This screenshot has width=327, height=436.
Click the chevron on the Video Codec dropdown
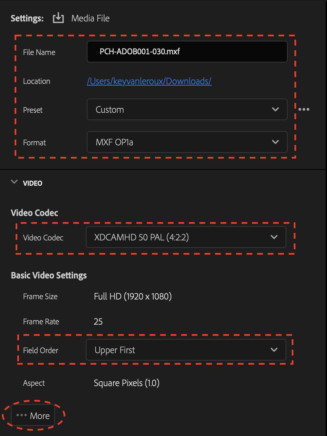click(x=274, y=237)
